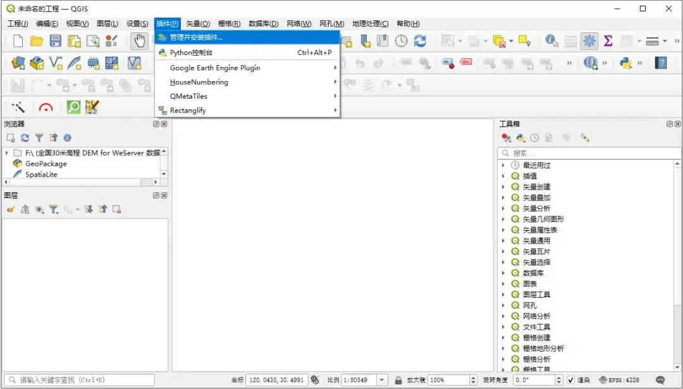The width and height of the screenshot is (683, 389).
Task: Expand the F:\ drive in Browser panel
Action: [x=8, y=152]
